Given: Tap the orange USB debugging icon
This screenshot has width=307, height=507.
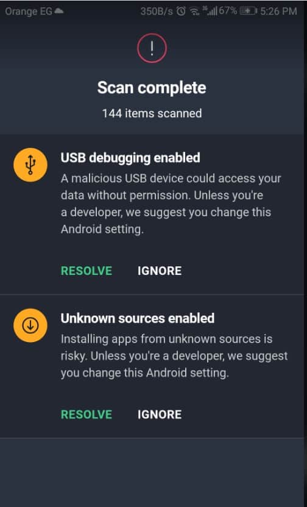Looking at the screenshot, I should point(30,165).
